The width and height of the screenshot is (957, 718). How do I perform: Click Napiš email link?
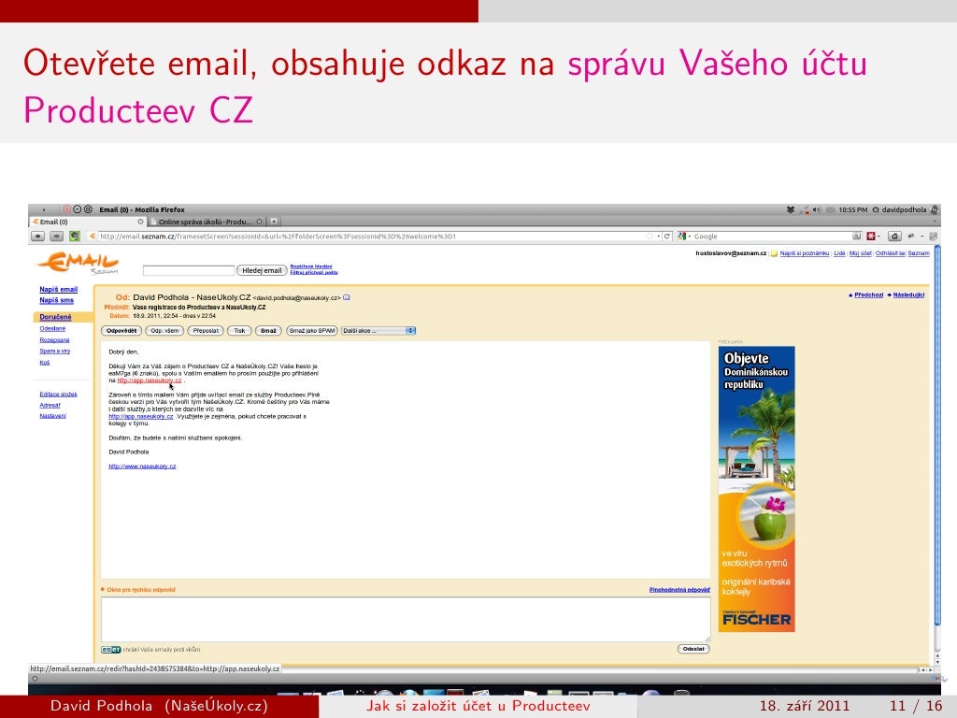click(x=59, y=290)
